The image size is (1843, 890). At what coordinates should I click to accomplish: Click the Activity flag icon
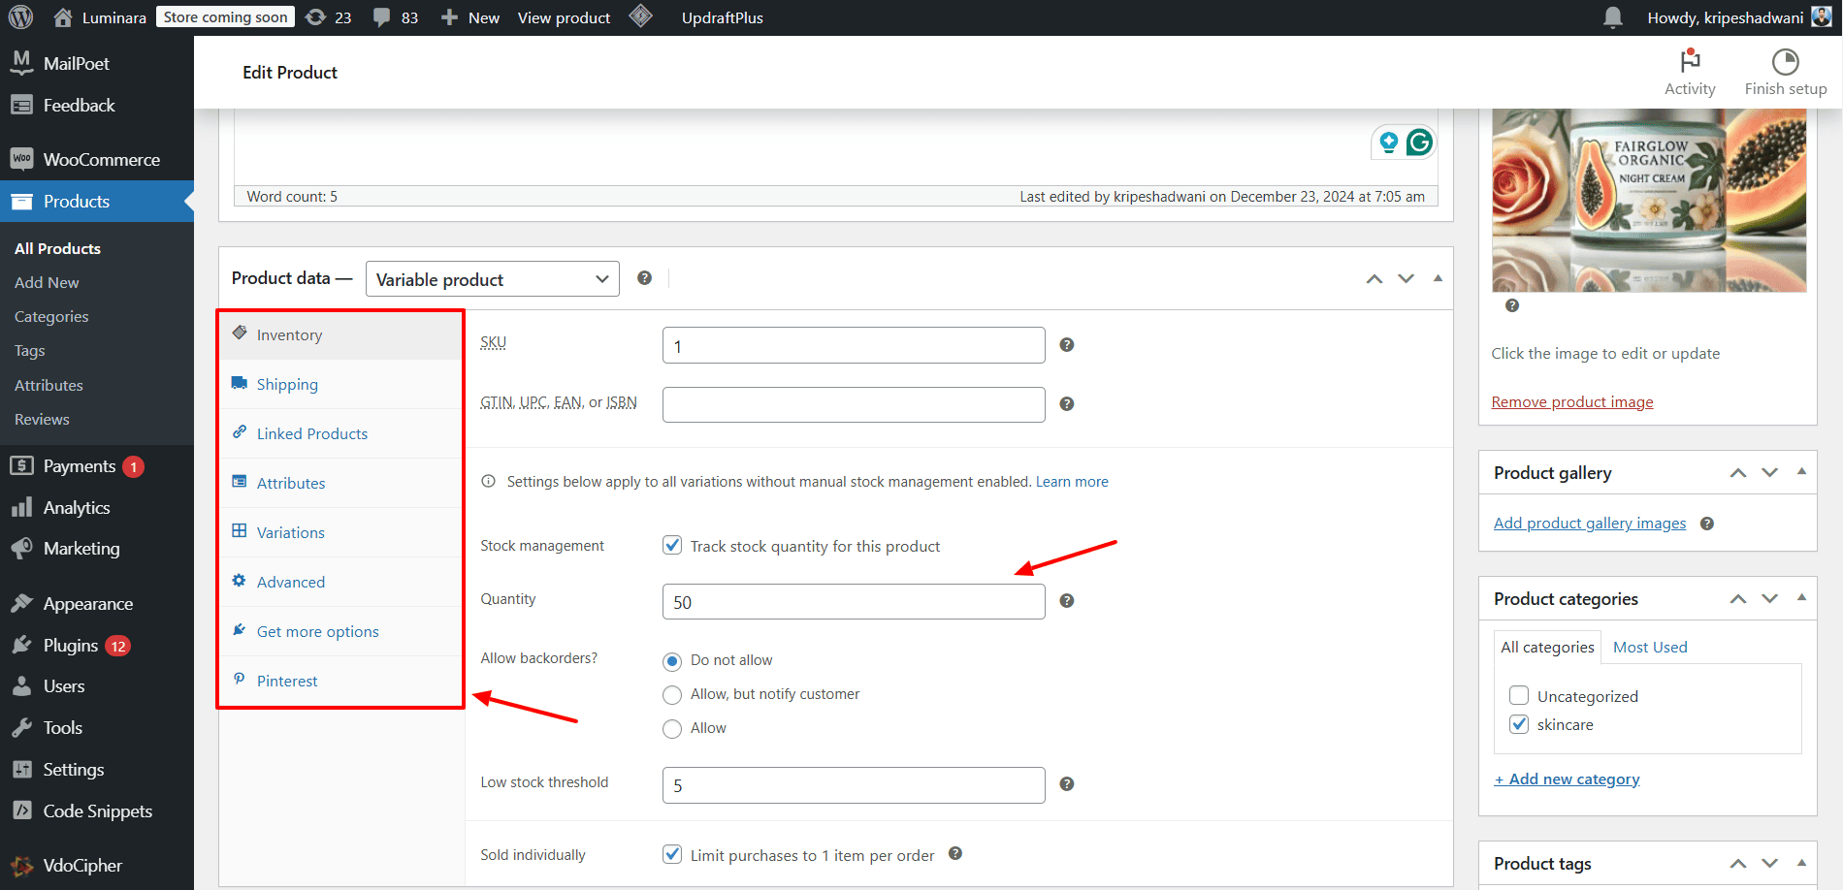pyautogui.click(x=1690, y=62)
